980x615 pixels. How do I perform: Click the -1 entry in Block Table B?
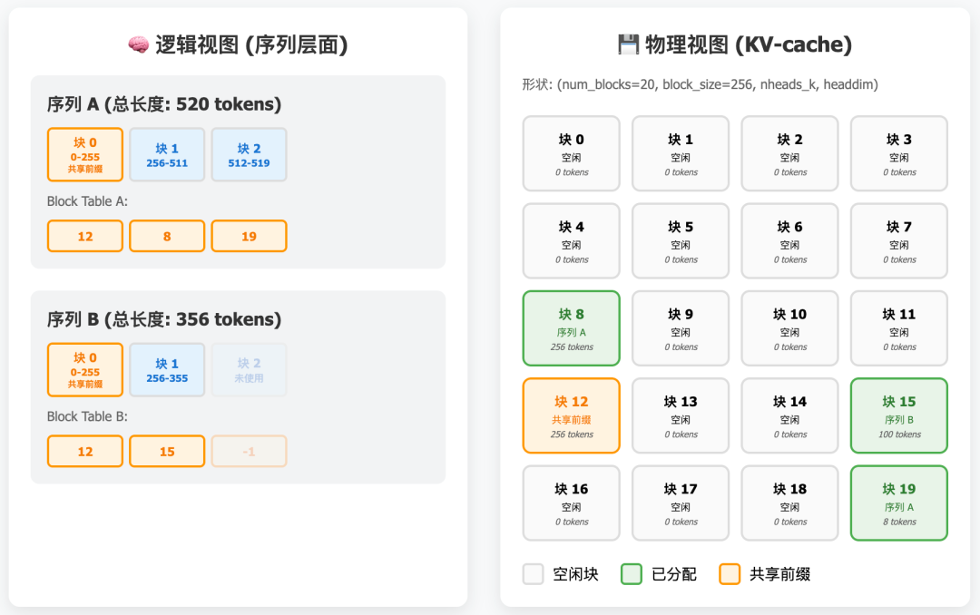[249, 451]
